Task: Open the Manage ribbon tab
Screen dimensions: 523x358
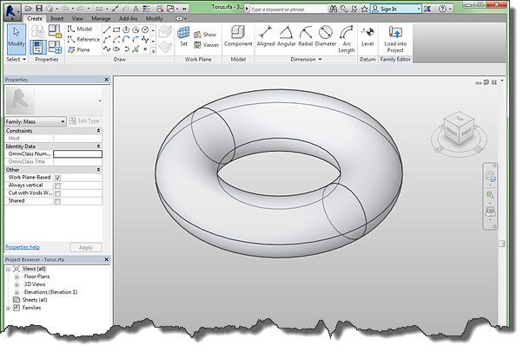Action: pyautogui.click(x=101, y=18)
